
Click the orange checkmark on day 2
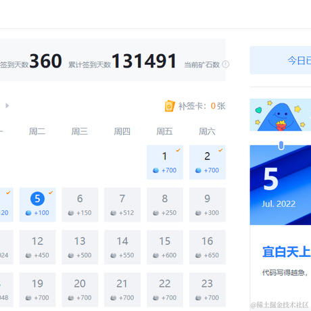click(220, 150)
